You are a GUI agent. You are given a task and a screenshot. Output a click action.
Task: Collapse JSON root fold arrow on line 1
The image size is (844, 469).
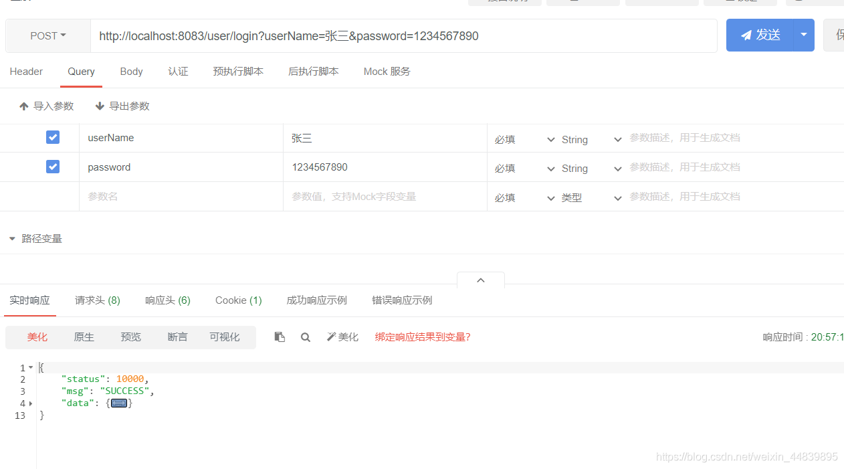pos(31,368)
